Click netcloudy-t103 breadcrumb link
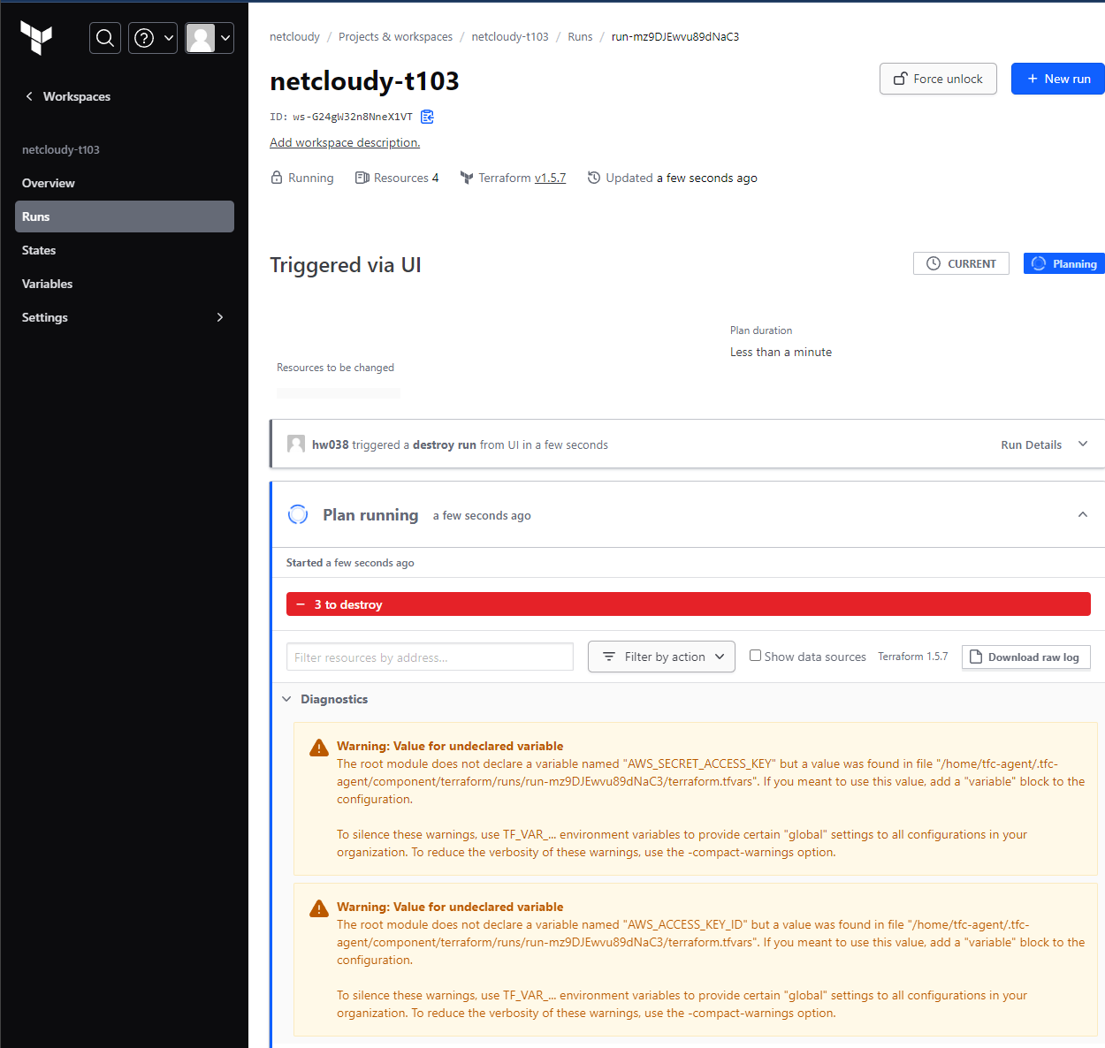Viewport: 1105px width, 1048px height. click(x=510, y=36)
